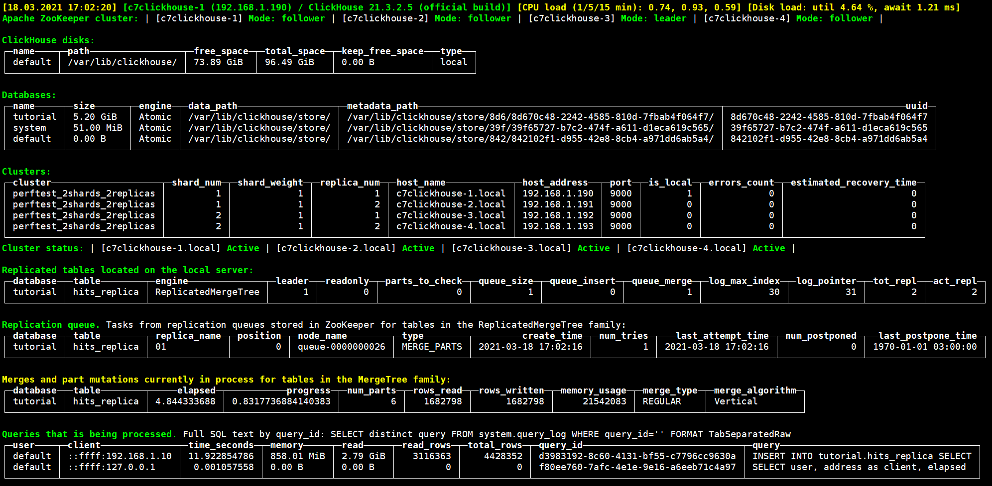Screen dimensions: 992x486
Task: Click the 'SELECT user, address as client' query text
Action: click(859, 467)
